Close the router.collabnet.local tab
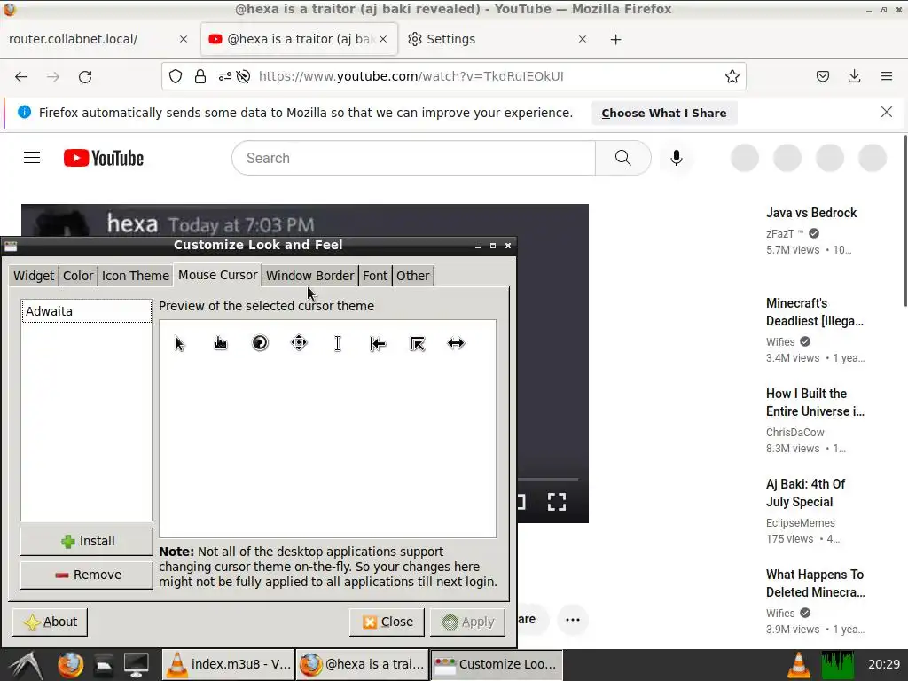908x681 pixels. tap(184, 39)
